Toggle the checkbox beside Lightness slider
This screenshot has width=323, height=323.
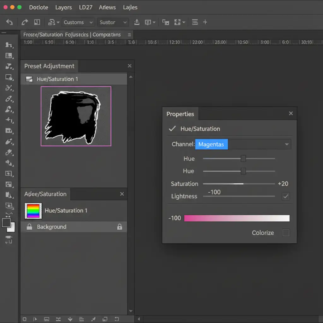(x=286, y=196)
